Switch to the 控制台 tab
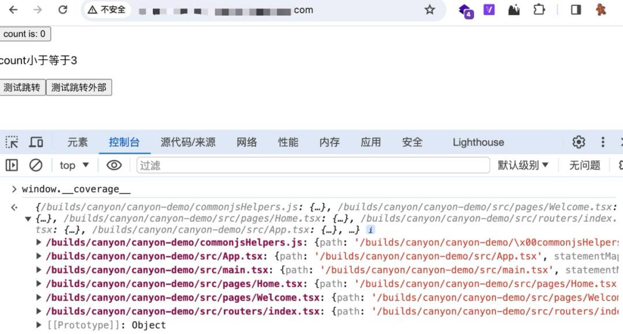 coord(124,142)
